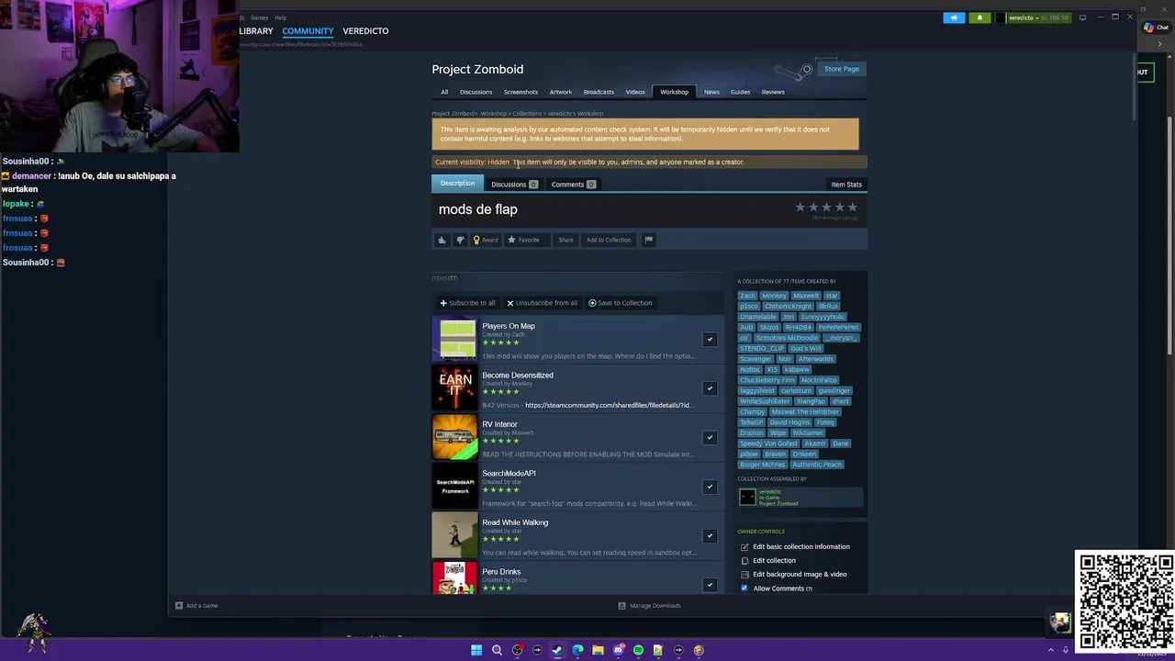
Task: Open the veredicto collection author profile
Action: pos(800,498)
